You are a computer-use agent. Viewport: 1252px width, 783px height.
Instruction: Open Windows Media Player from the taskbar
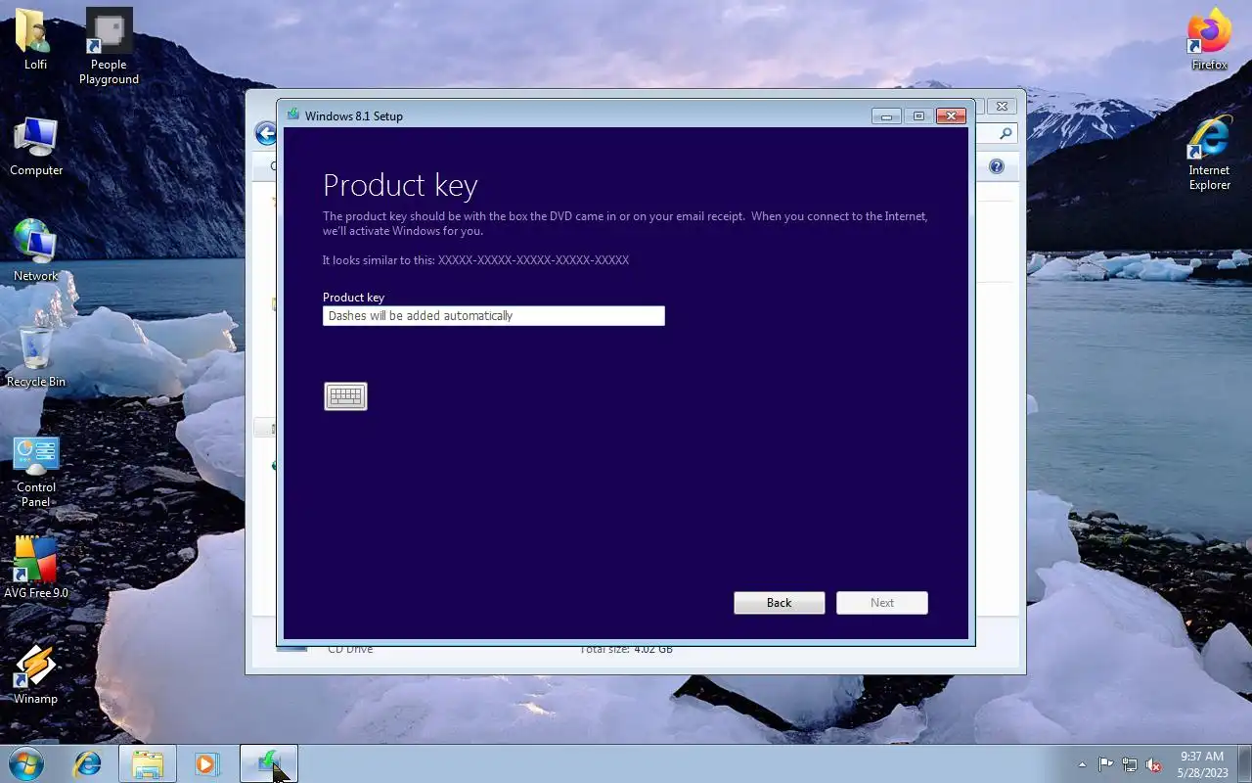(x=206, y=763)
